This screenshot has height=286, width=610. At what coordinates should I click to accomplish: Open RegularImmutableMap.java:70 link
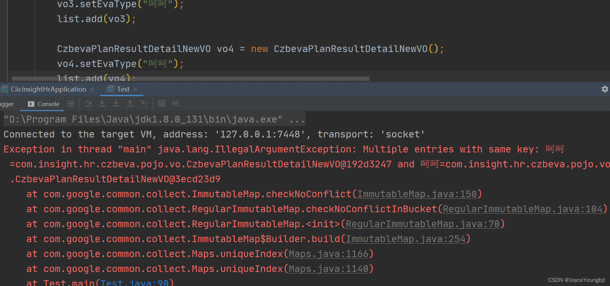coord(423,224)
